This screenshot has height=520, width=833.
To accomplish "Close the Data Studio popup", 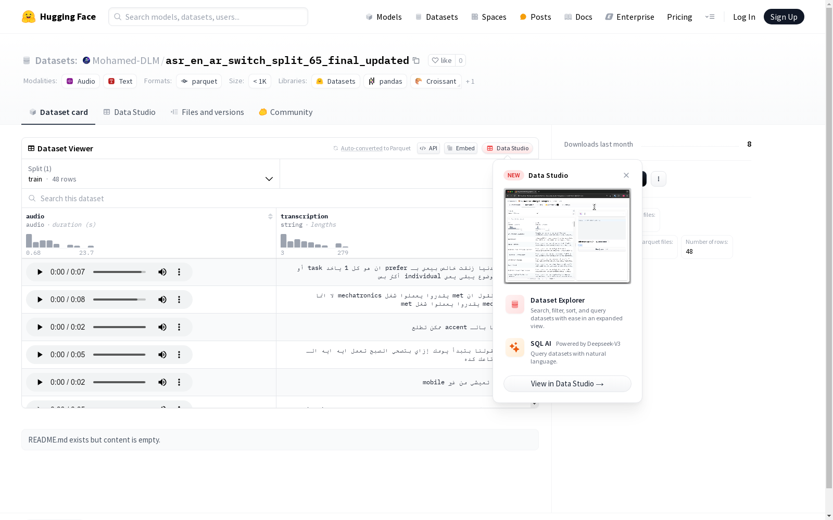I will coord(626,175).
